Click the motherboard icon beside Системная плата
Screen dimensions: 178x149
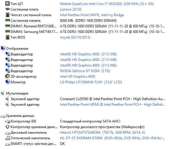coord(7,9)
